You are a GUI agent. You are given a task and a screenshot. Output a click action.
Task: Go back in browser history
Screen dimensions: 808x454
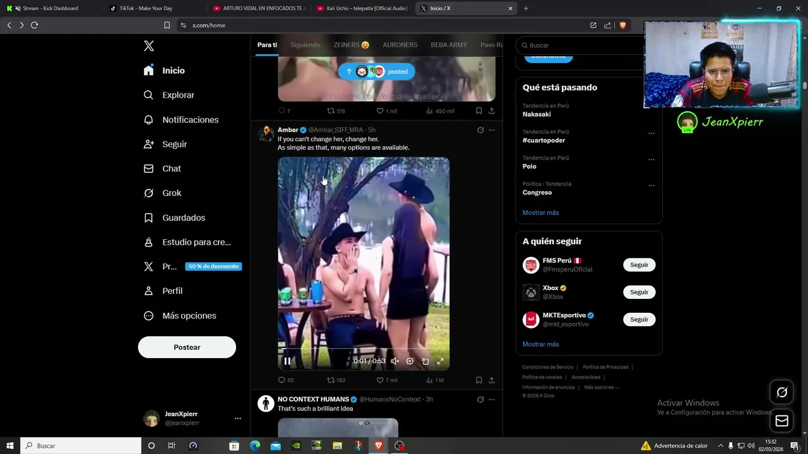[9, 25]
